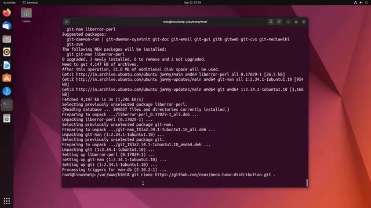Open Rhythmbox music player in dock

click(6, 52)
